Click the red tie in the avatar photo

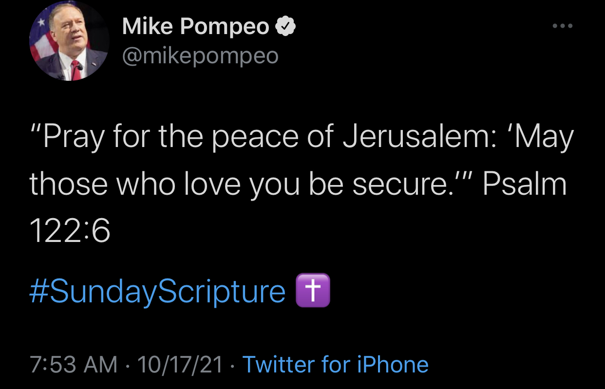pyautogui.click(x=76, y=70)
